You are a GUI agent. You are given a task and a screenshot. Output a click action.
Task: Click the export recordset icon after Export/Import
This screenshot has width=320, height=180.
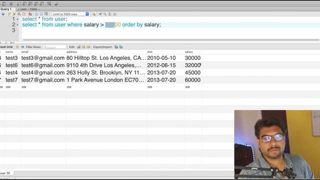coord(116,47)
